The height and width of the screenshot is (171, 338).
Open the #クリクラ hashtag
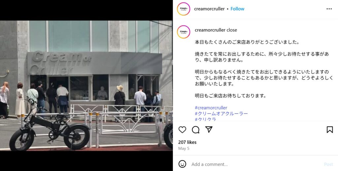point(205,119)
